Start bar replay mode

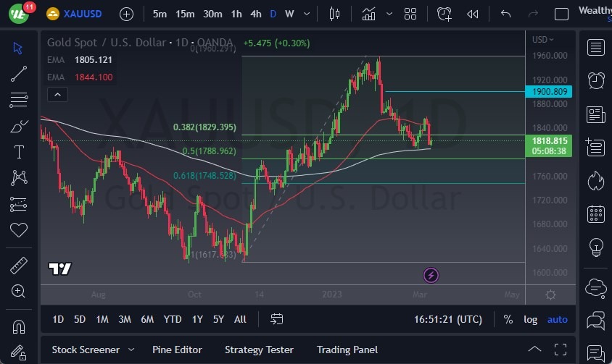coord(473,14)
